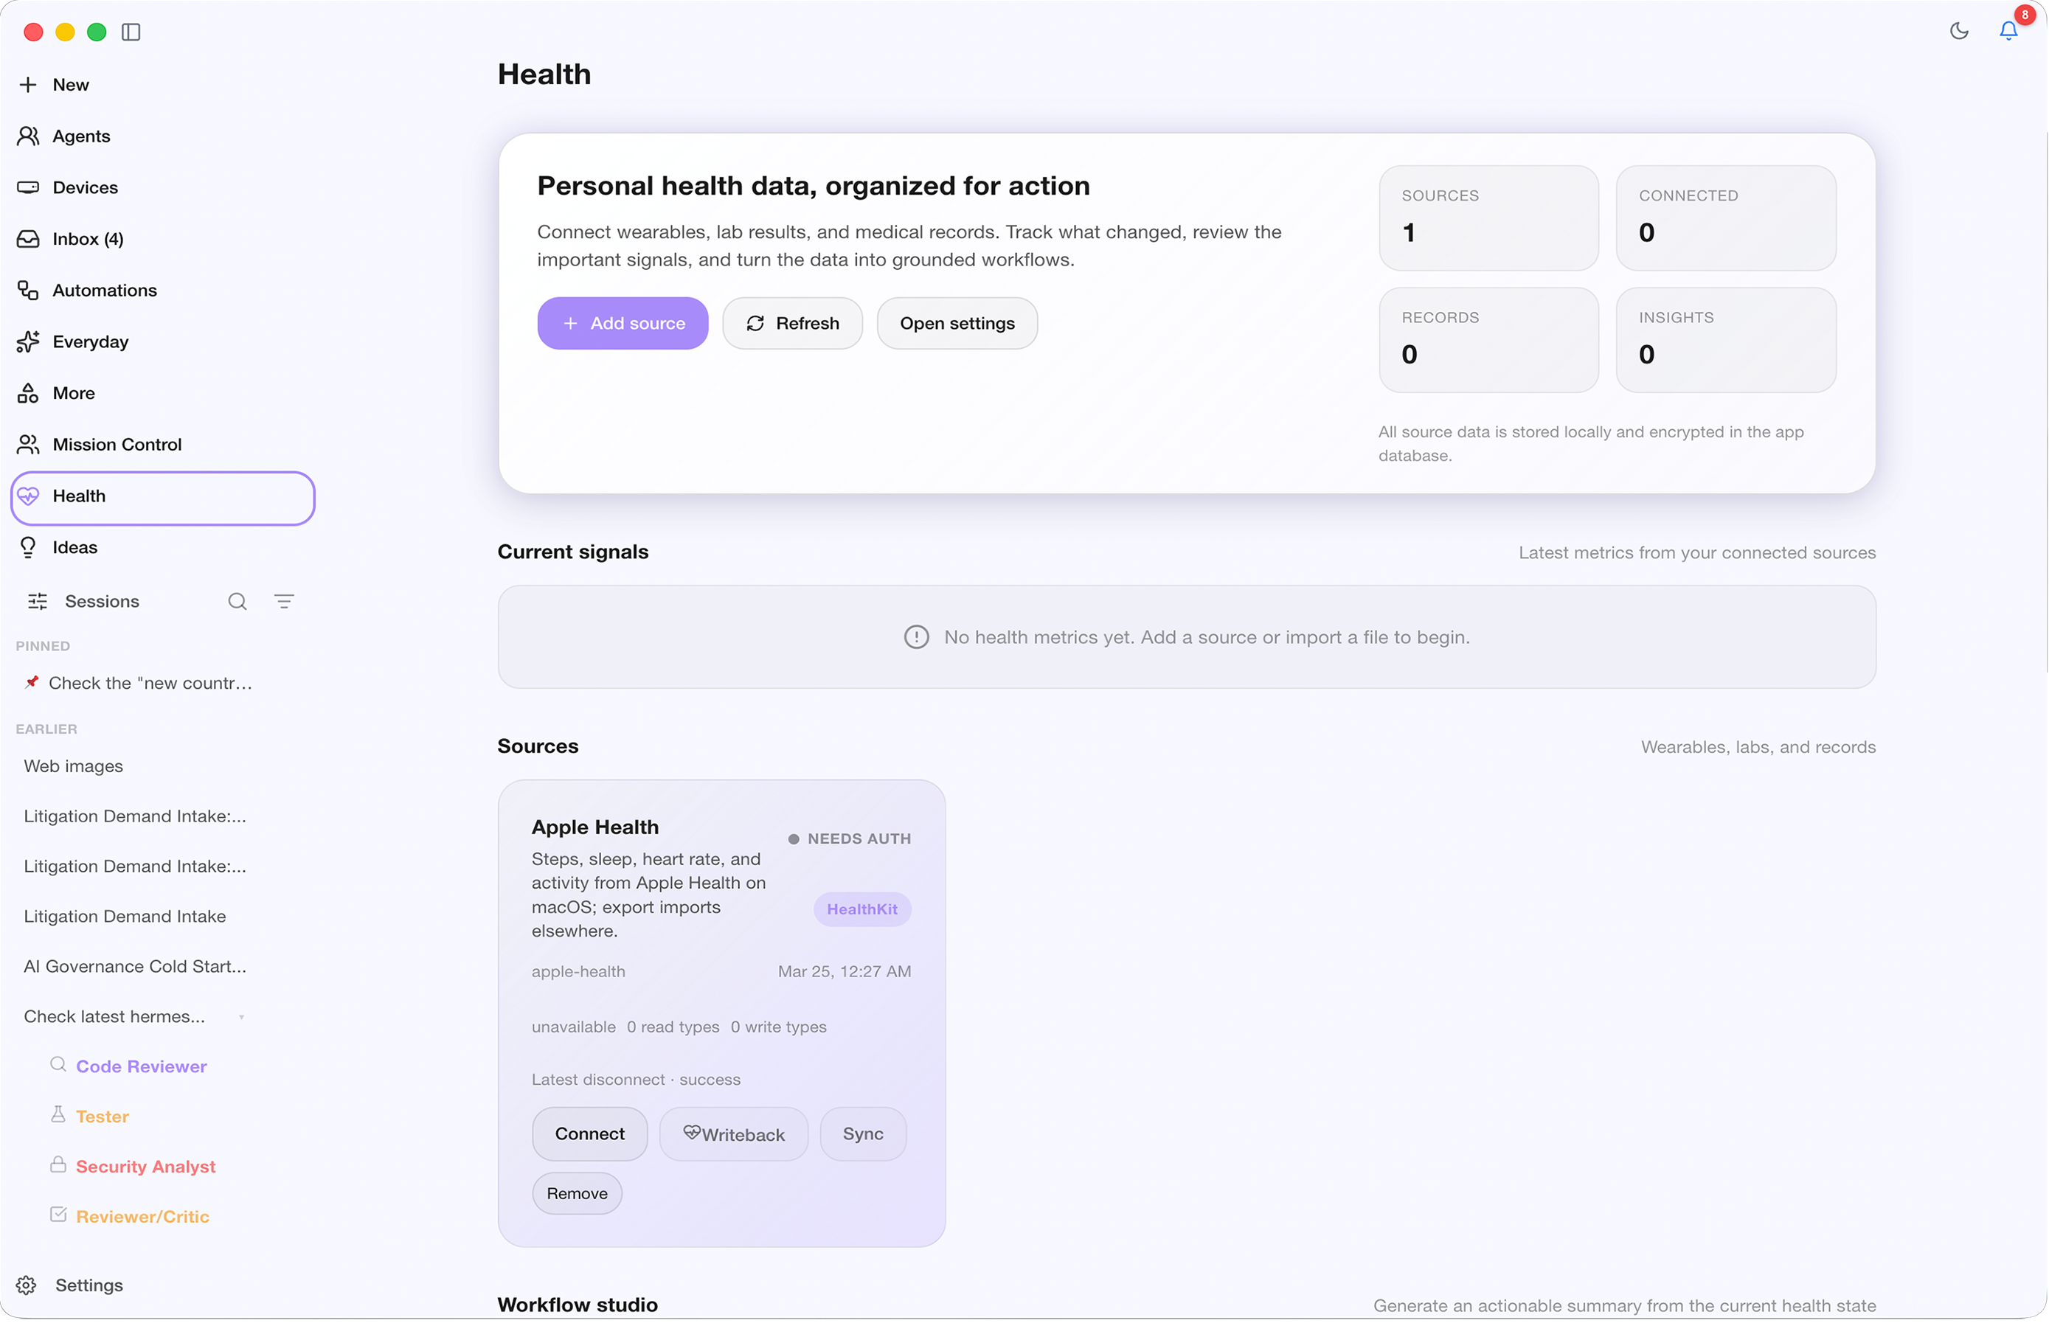Click the SOURCES stat card

click(1489, 218)
